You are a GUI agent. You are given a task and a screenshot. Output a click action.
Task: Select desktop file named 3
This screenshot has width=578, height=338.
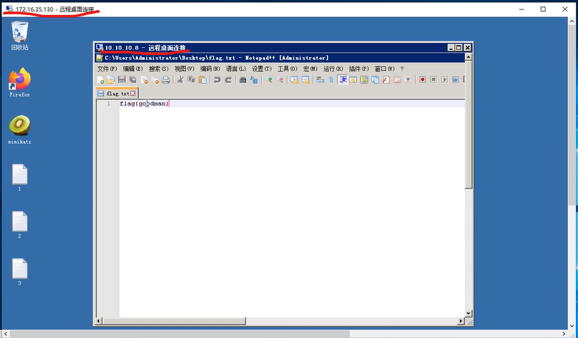point(19,272)
